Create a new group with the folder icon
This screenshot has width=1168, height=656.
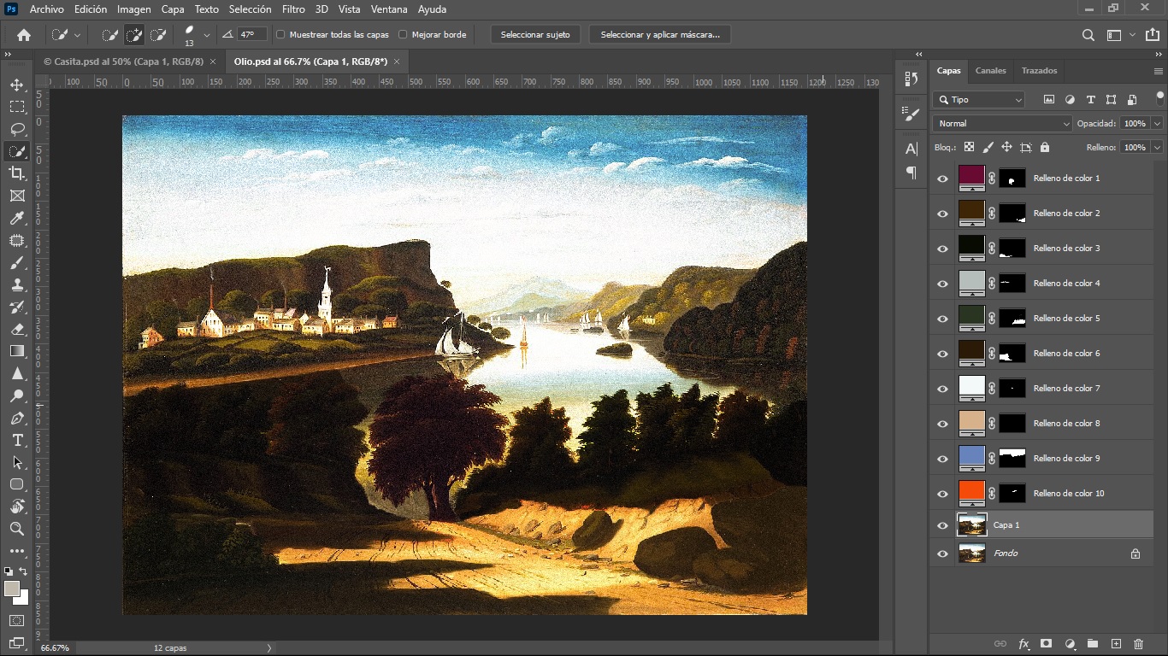tap(1093, 644)
